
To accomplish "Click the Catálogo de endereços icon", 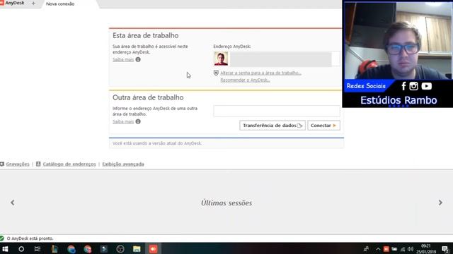I will pyautogui.click(x=38, y=164).
